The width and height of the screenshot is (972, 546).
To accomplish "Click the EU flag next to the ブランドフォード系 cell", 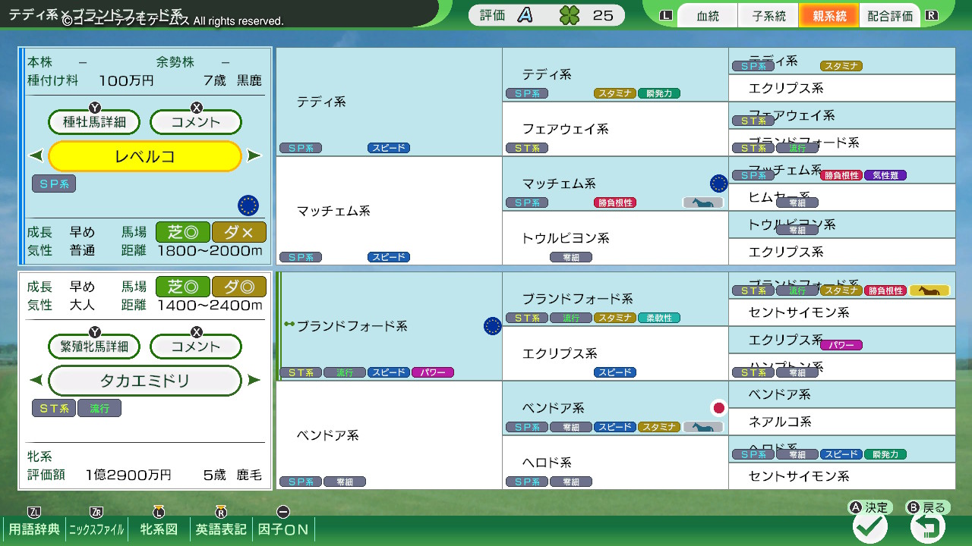I will coord(492,326).
